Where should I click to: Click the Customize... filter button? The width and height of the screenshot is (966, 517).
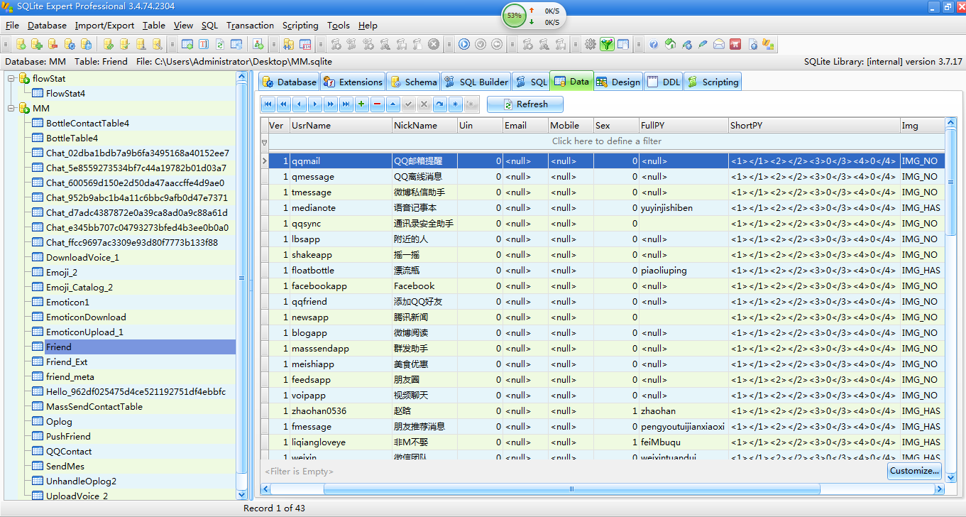click(914, 471)
